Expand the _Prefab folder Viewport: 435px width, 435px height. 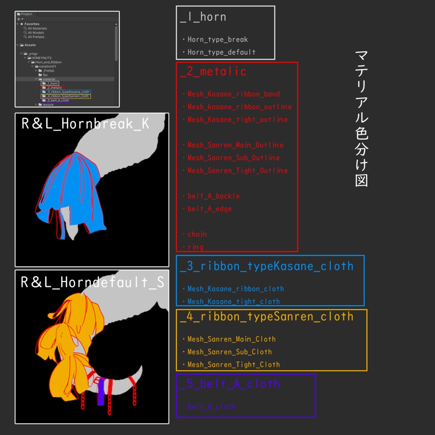click(36, 71)
